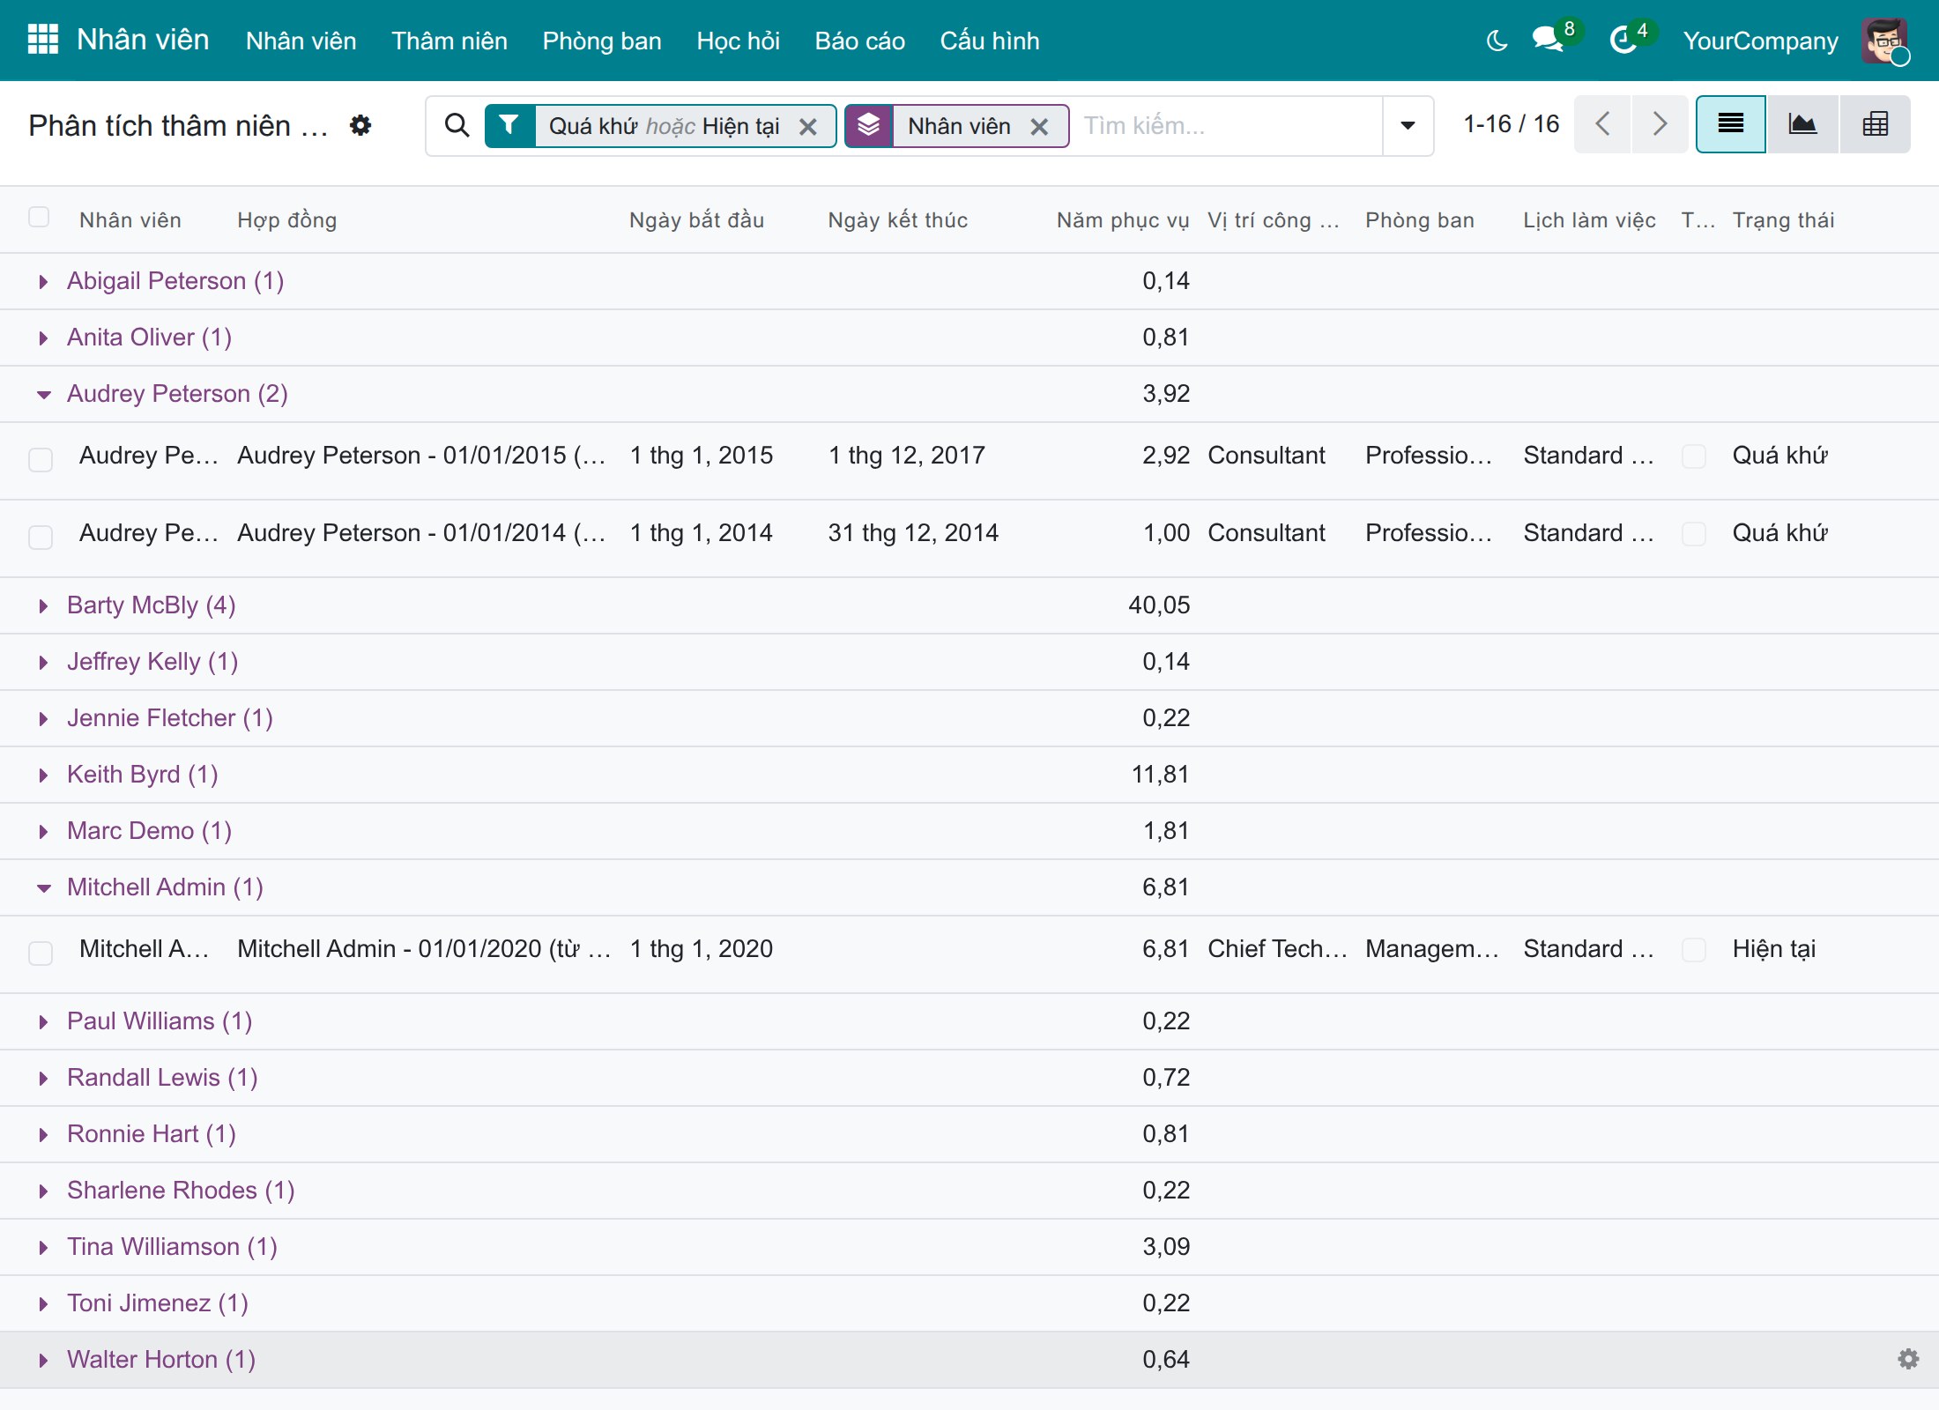The image size is (1939, 1410).
Task: Go to the next page
Action: coord(1660,124)
